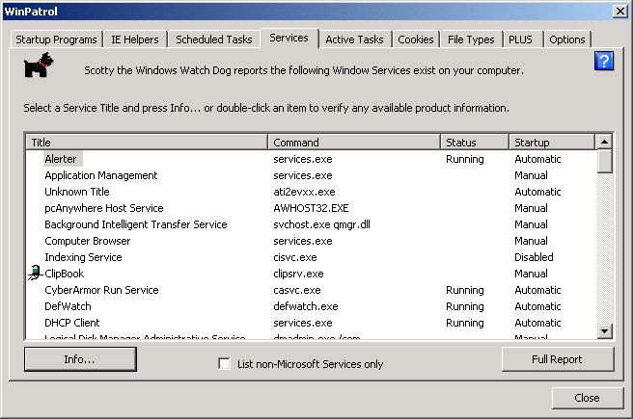Click the svchost.exe qmgr.dll command cell
The image size is (633, 419).
[x=321, y=224]
